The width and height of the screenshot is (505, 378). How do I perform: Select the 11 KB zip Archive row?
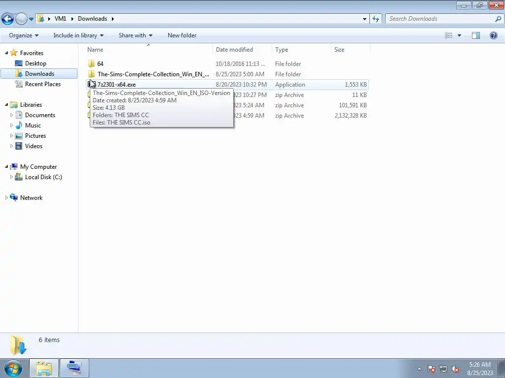(301, 95)
